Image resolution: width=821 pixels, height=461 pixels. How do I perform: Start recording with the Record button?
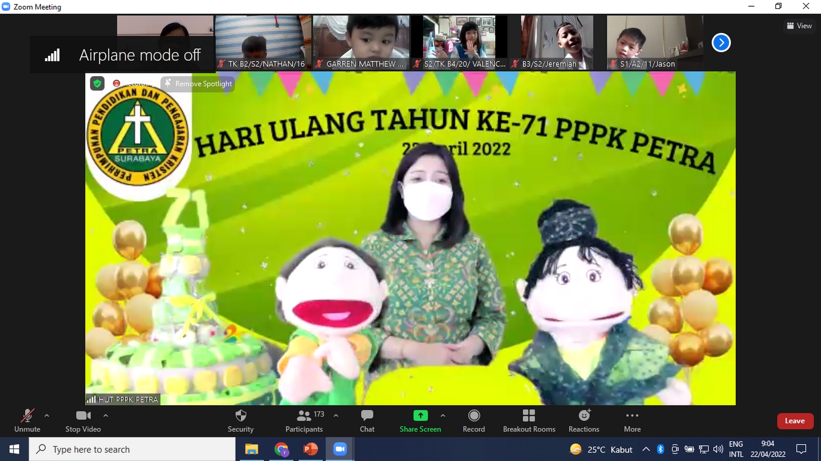pyautogui.click(x=473, y=420)
